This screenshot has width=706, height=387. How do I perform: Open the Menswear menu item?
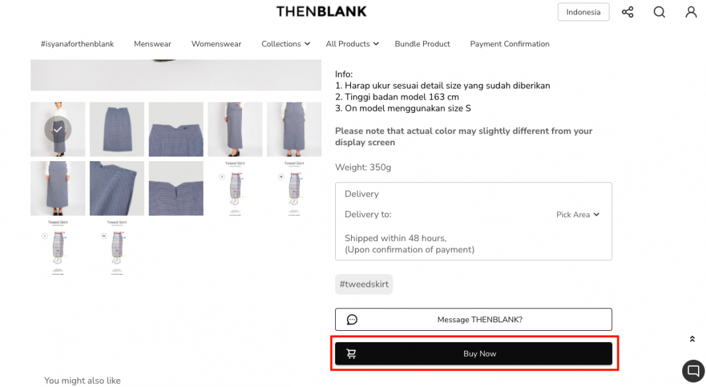pyautogui.click(x=153, y=44)
